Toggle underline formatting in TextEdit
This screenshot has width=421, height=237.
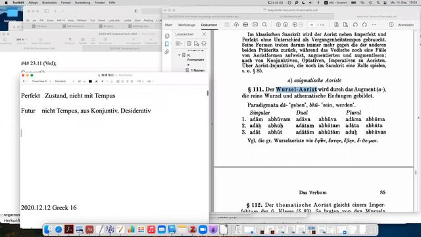click(111, 82)
